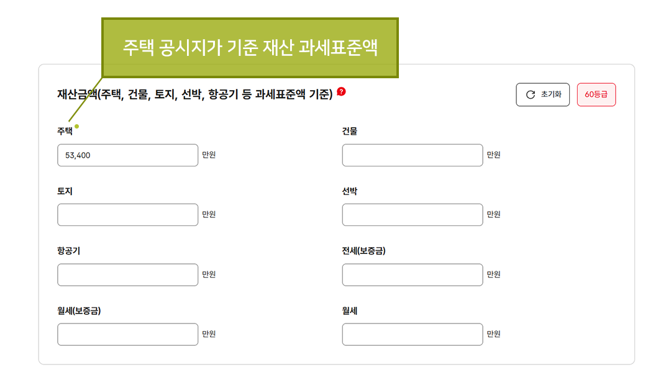Select the red 60등급 button
The width and height of the screenshot is (671, 385).
click(596, 94)
